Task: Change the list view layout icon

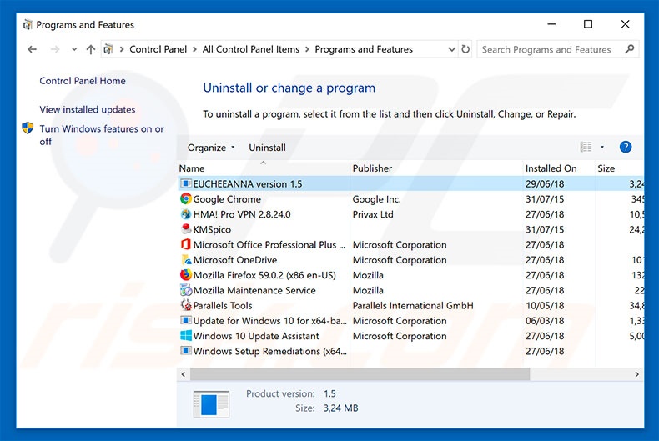Action: [586, 147]
